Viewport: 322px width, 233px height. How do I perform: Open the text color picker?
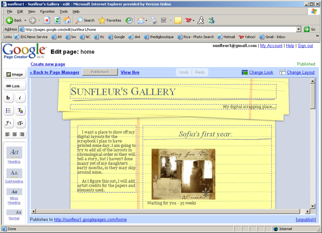click(20, 111)
